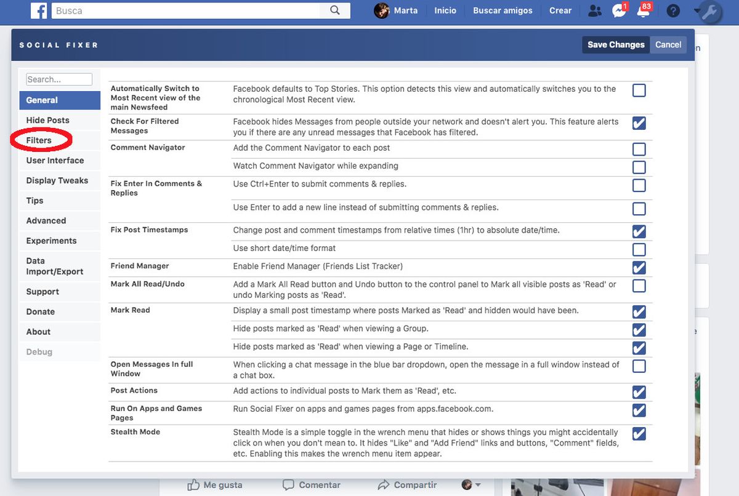
Task: Open the friend requests icon
Action: (x=594, y=10)
